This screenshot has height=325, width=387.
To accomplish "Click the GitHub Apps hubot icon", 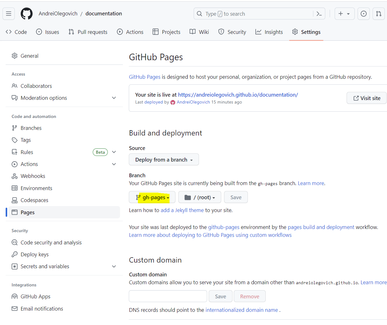I will (14, 296).
